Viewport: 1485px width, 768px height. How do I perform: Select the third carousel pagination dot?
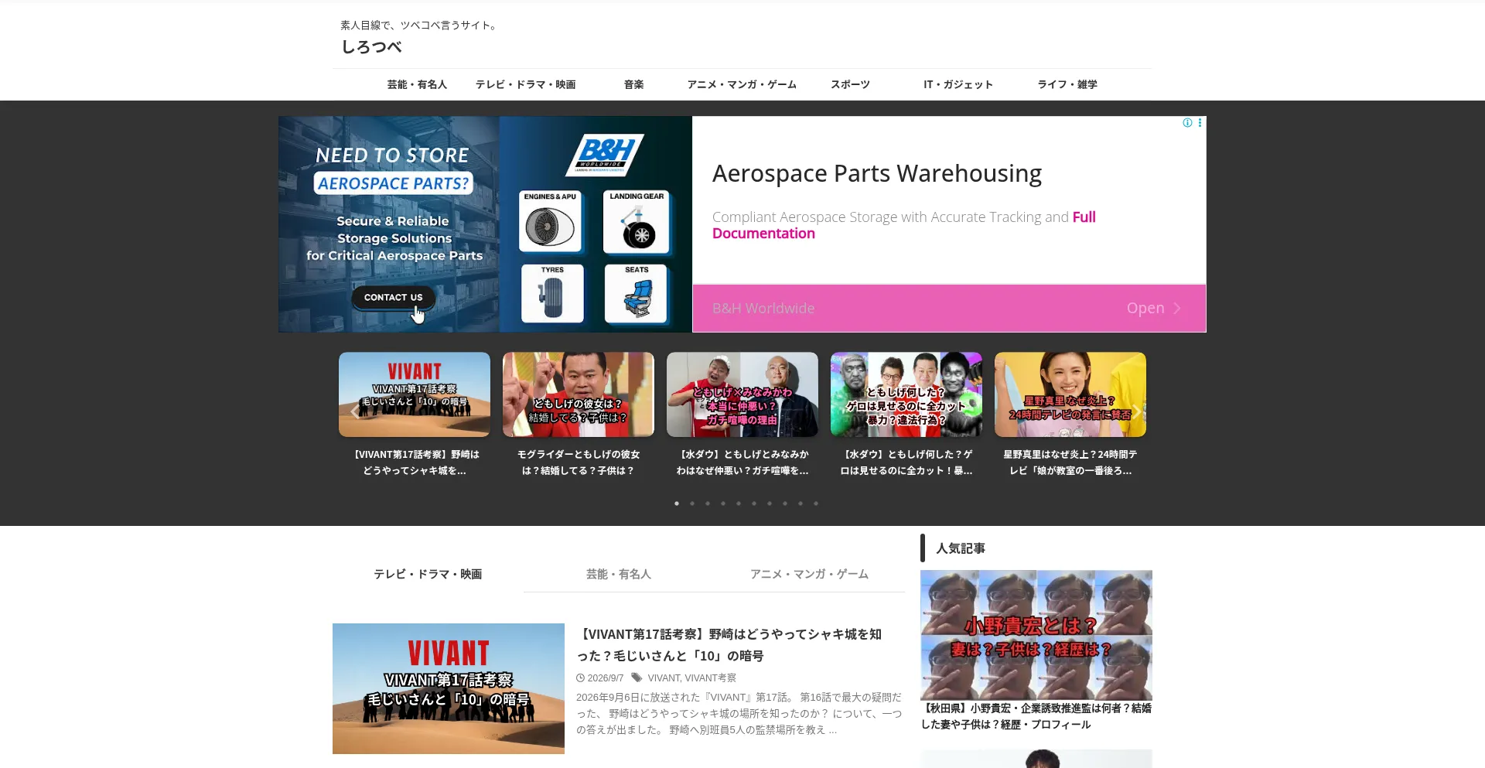coord(708,503)
